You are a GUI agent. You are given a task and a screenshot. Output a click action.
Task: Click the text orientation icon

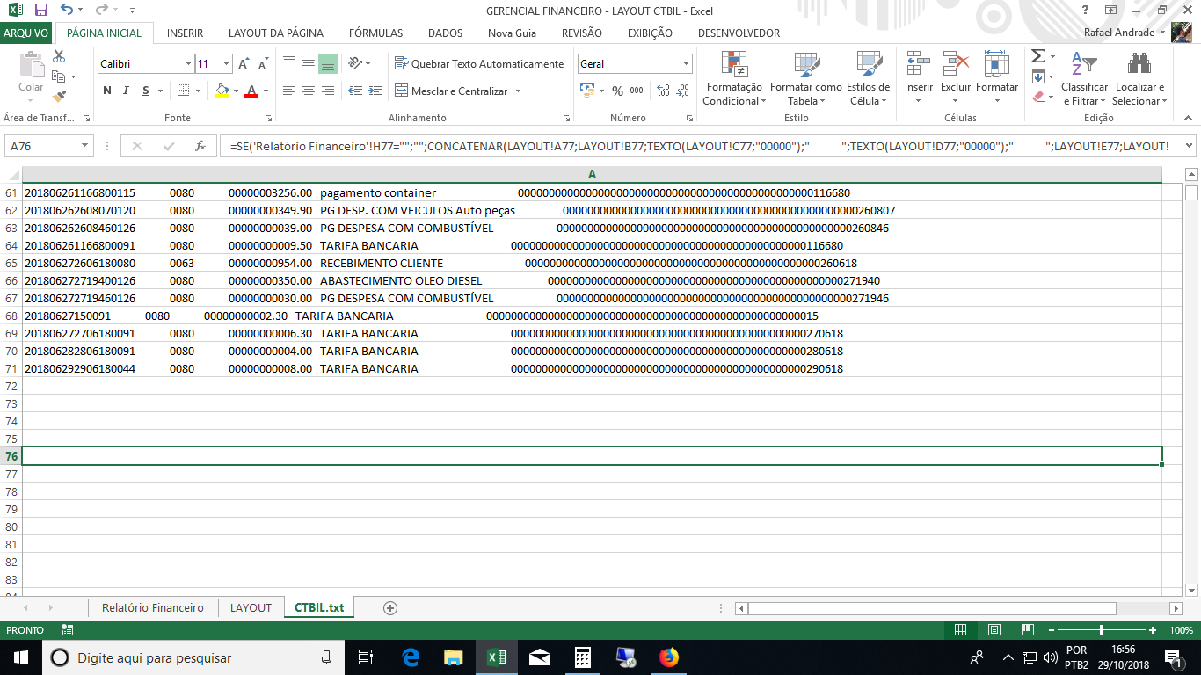click(x=355, y=63)
